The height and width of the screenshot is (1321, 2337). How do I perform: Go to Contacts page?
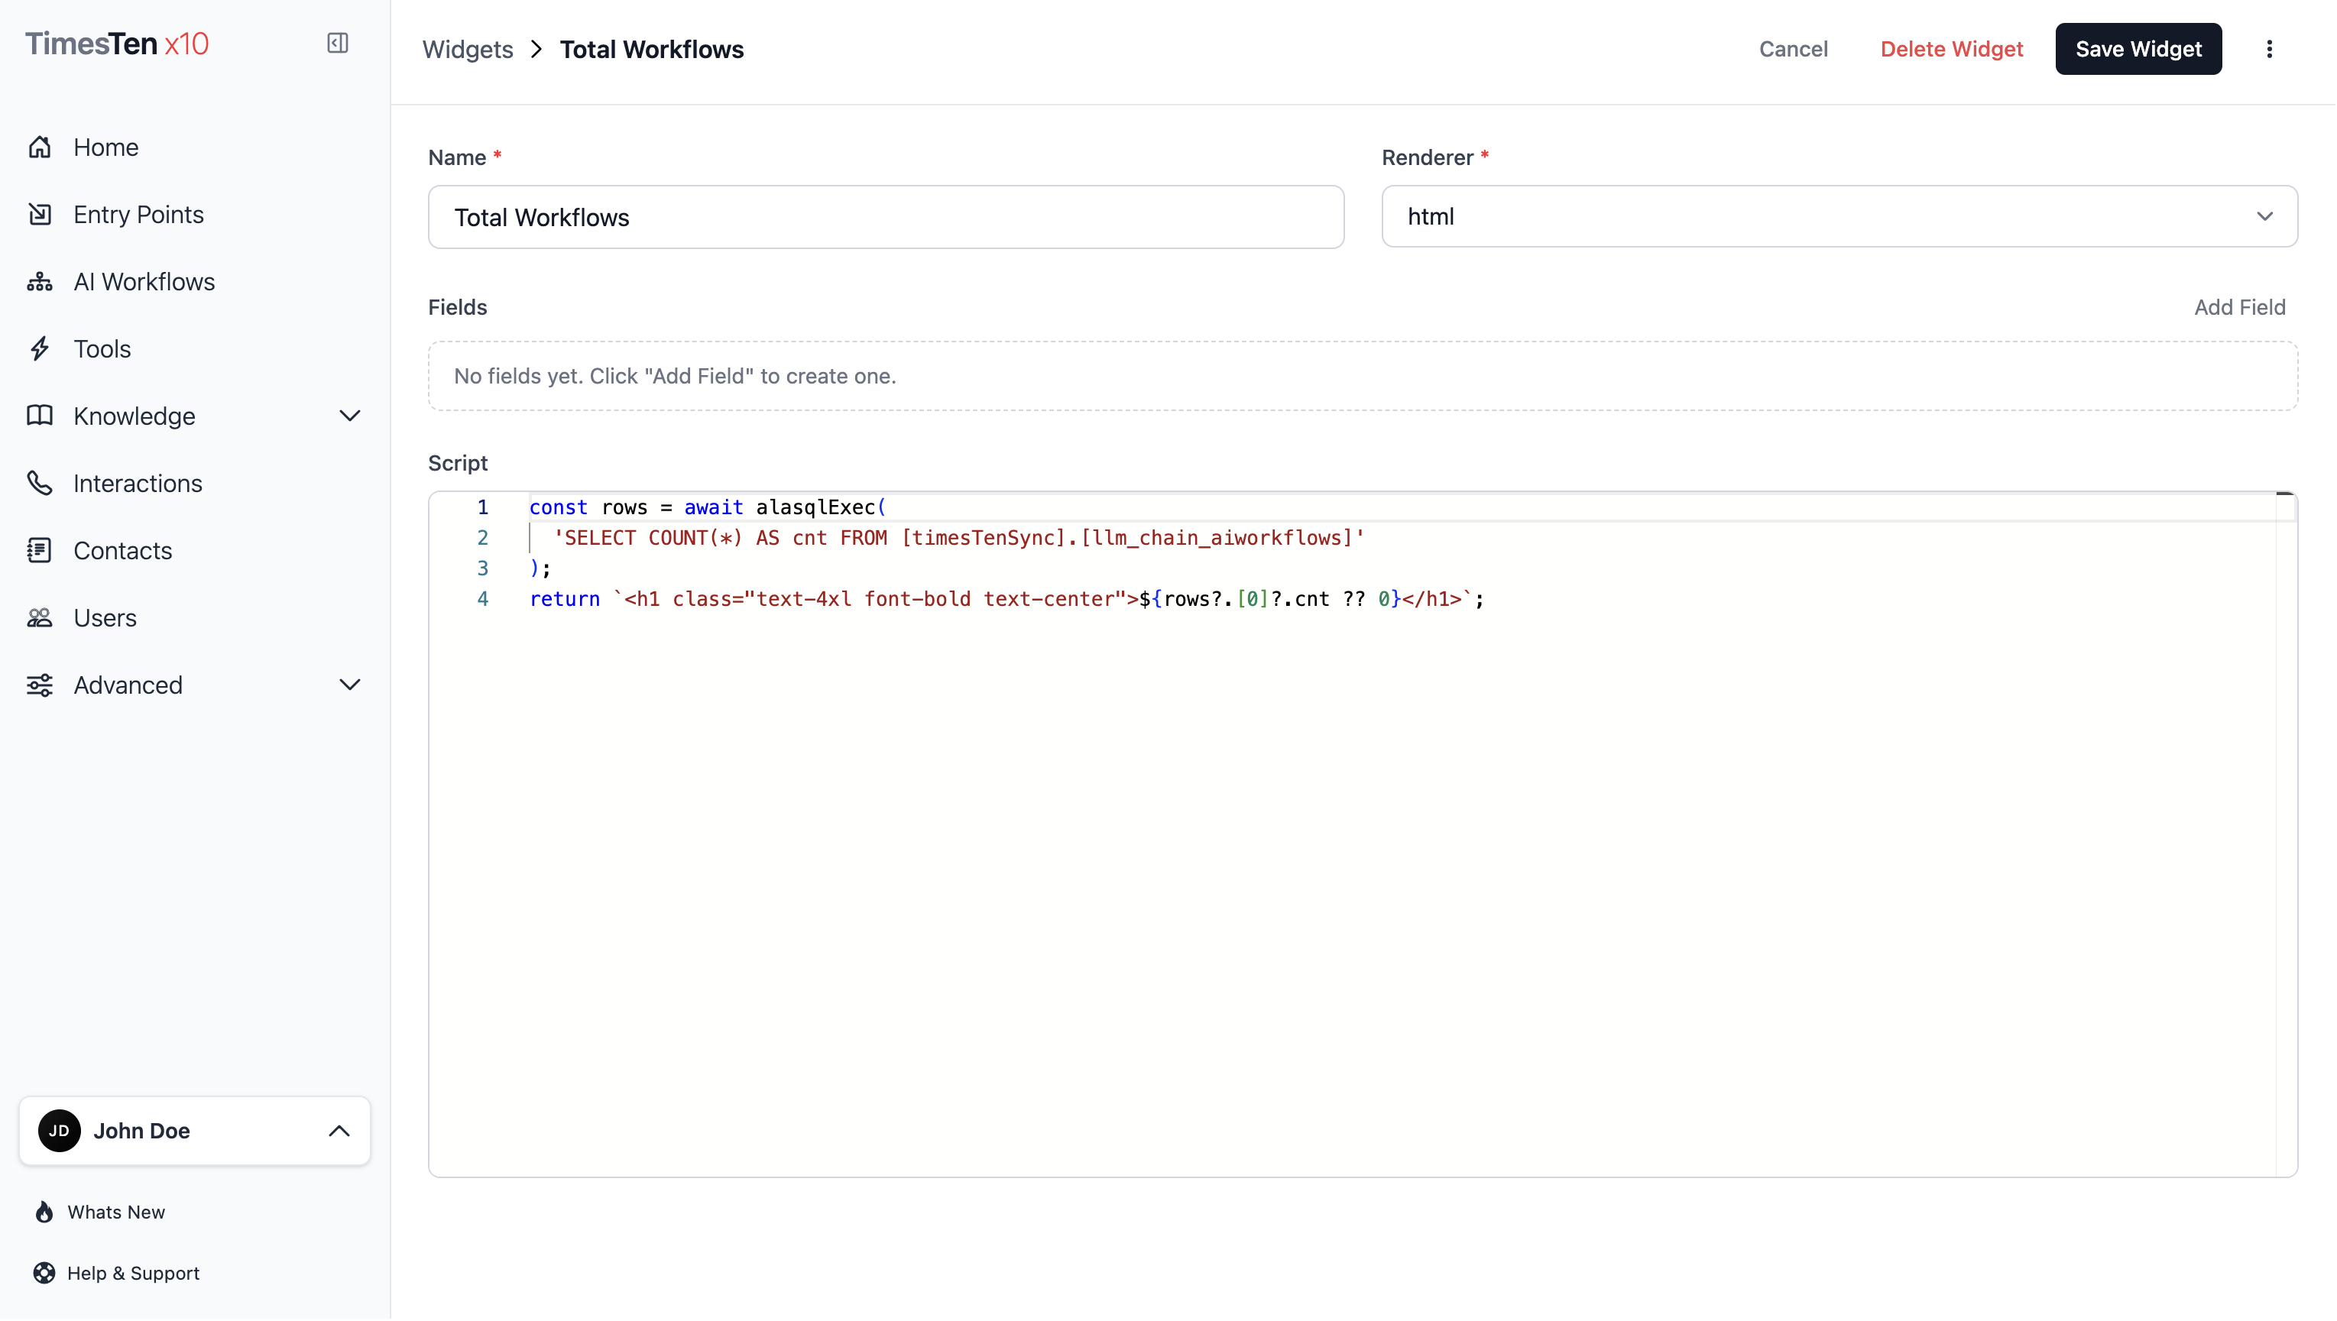[x=122, y=550]
